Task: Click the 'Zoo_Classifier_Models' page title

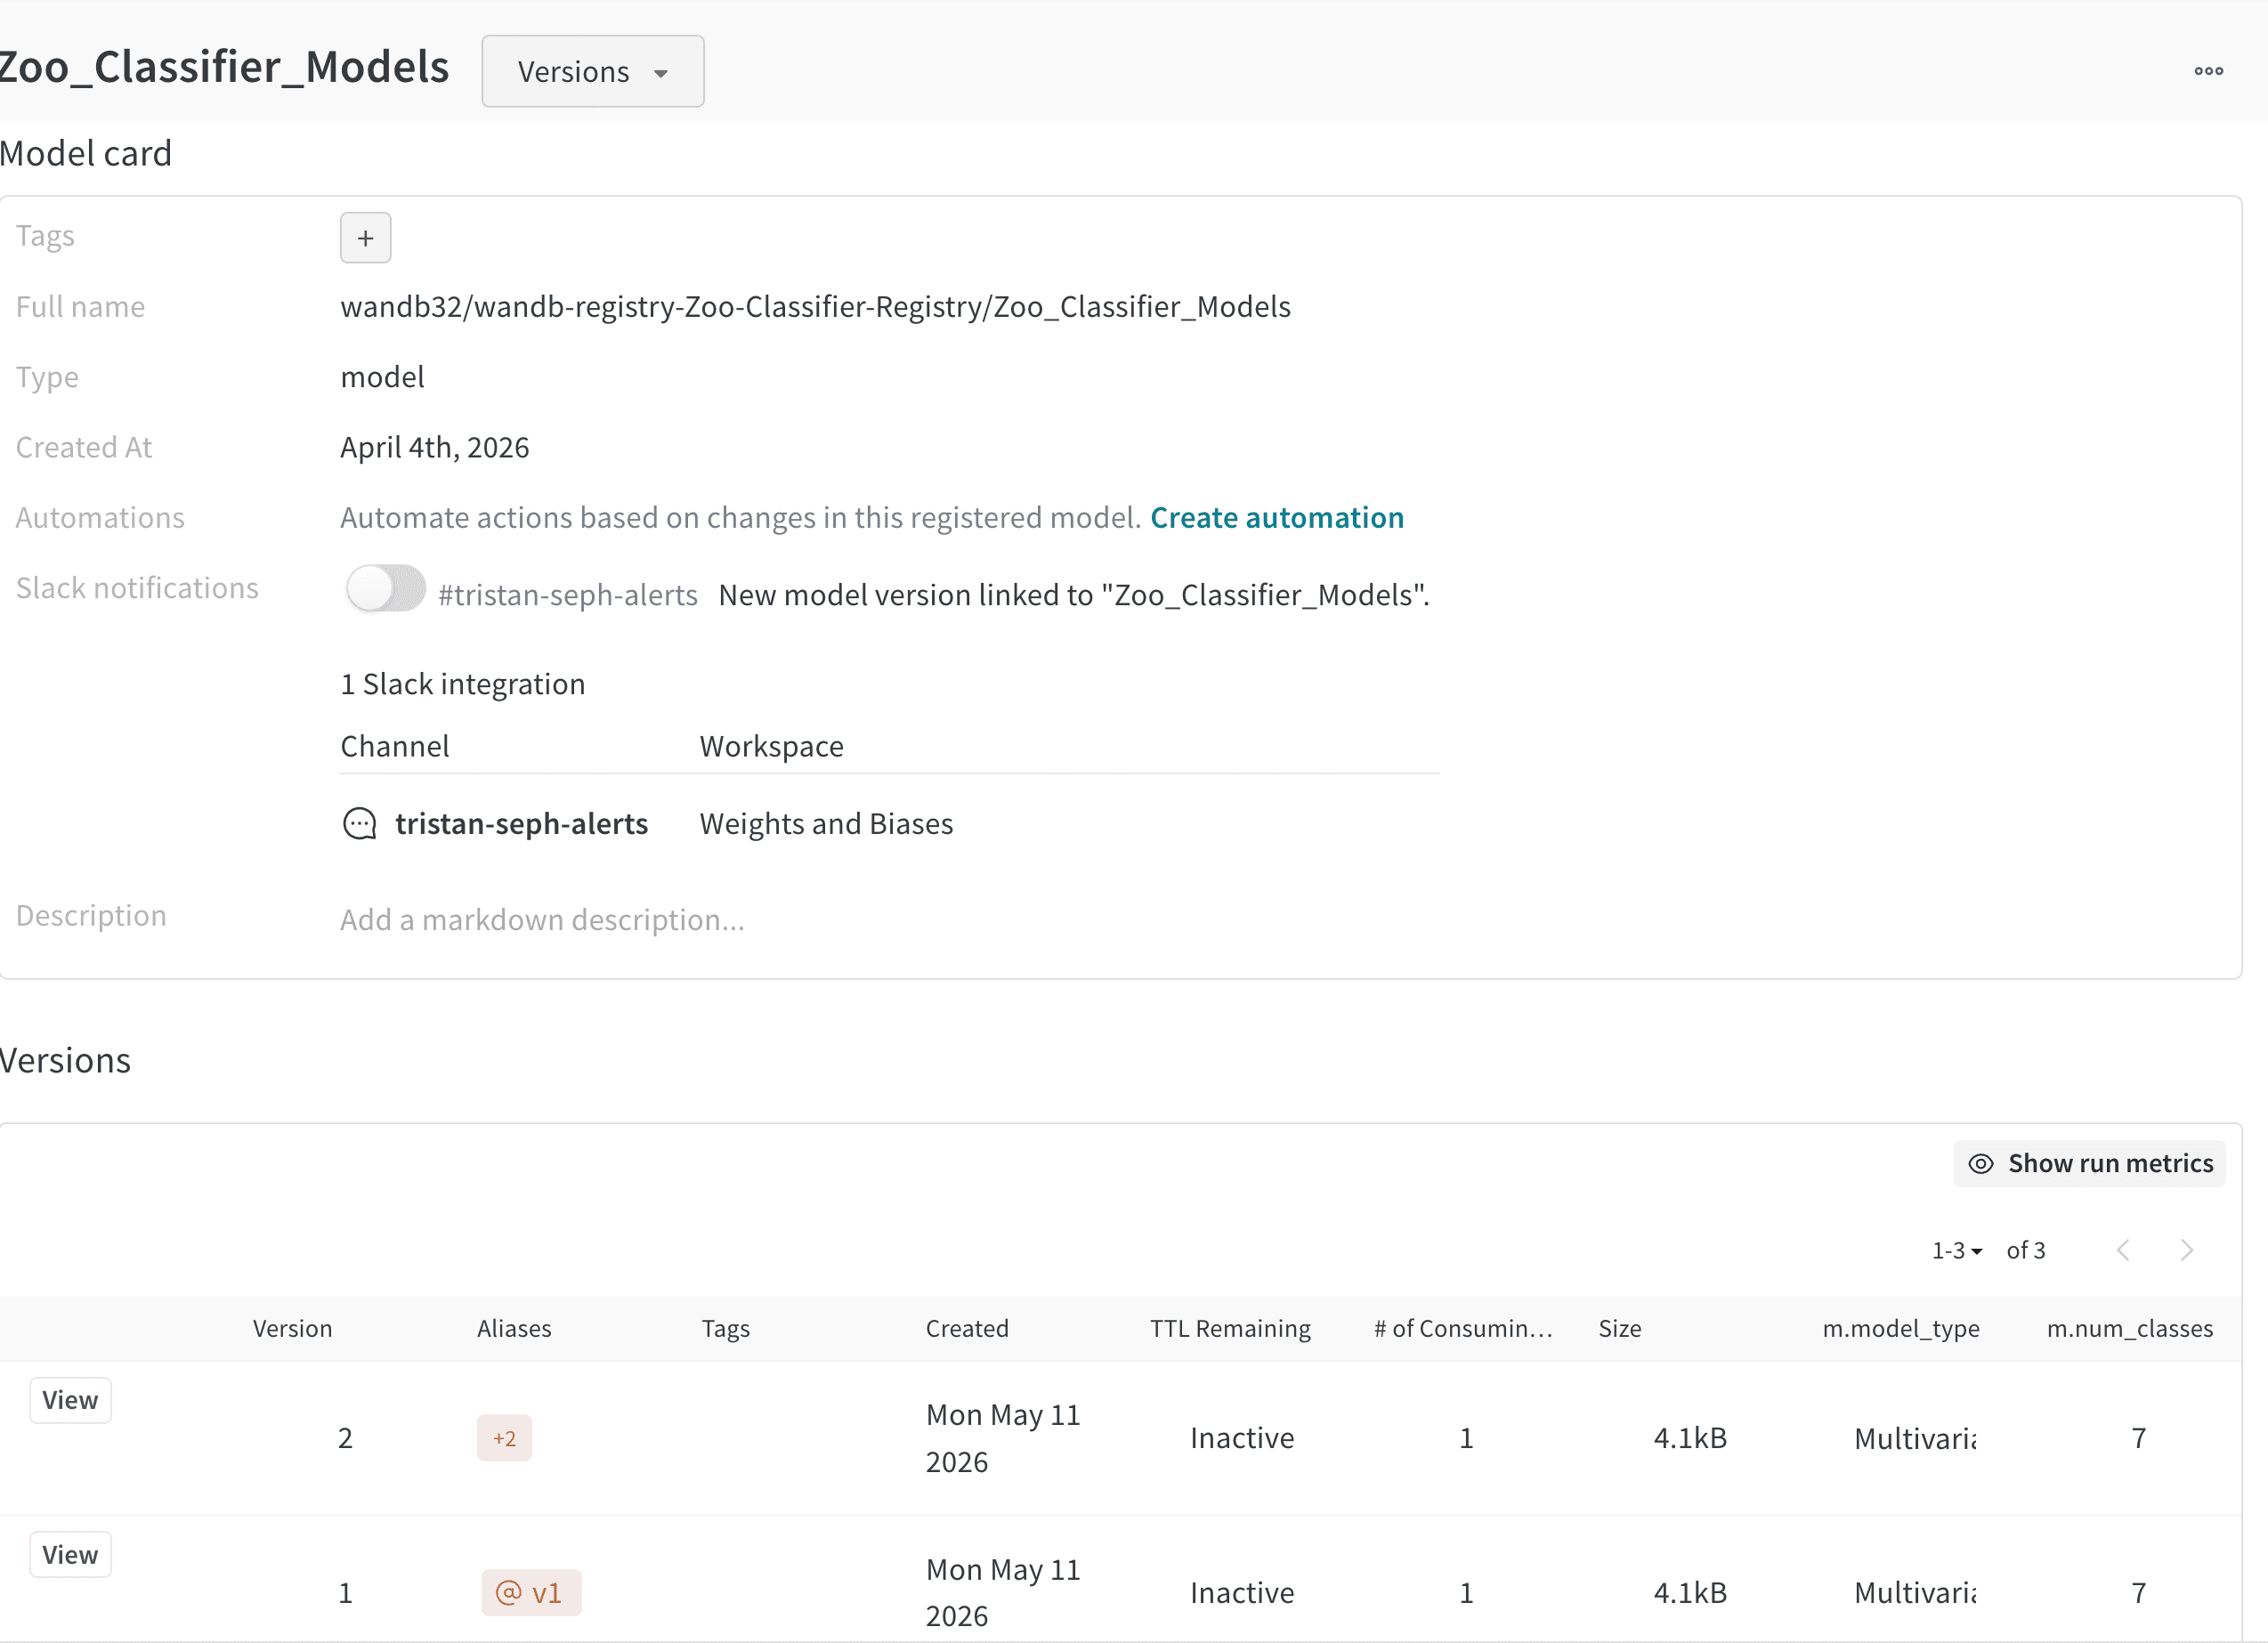Action: (x=224, y=68)
